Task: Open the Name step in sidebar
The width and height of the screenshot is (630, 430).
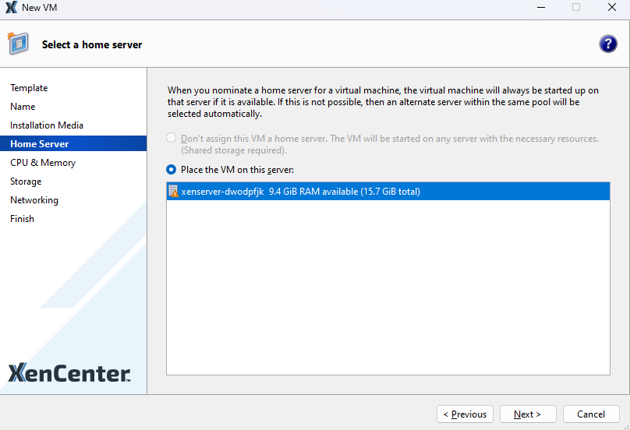Action: pyautogui.click(x=23, y=107)
